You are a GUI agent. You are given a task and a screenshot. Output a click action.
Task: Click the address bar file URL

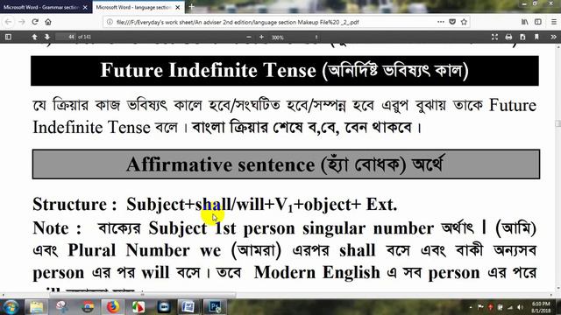click(x=238, y=22)
